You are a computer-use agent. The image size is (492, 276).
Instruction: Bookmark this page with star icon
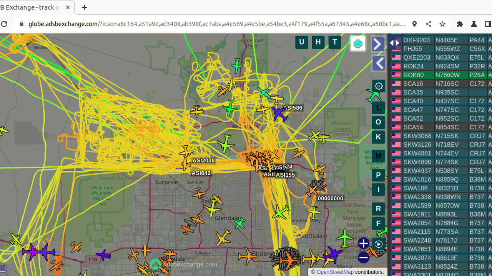(x=442, y=24)
